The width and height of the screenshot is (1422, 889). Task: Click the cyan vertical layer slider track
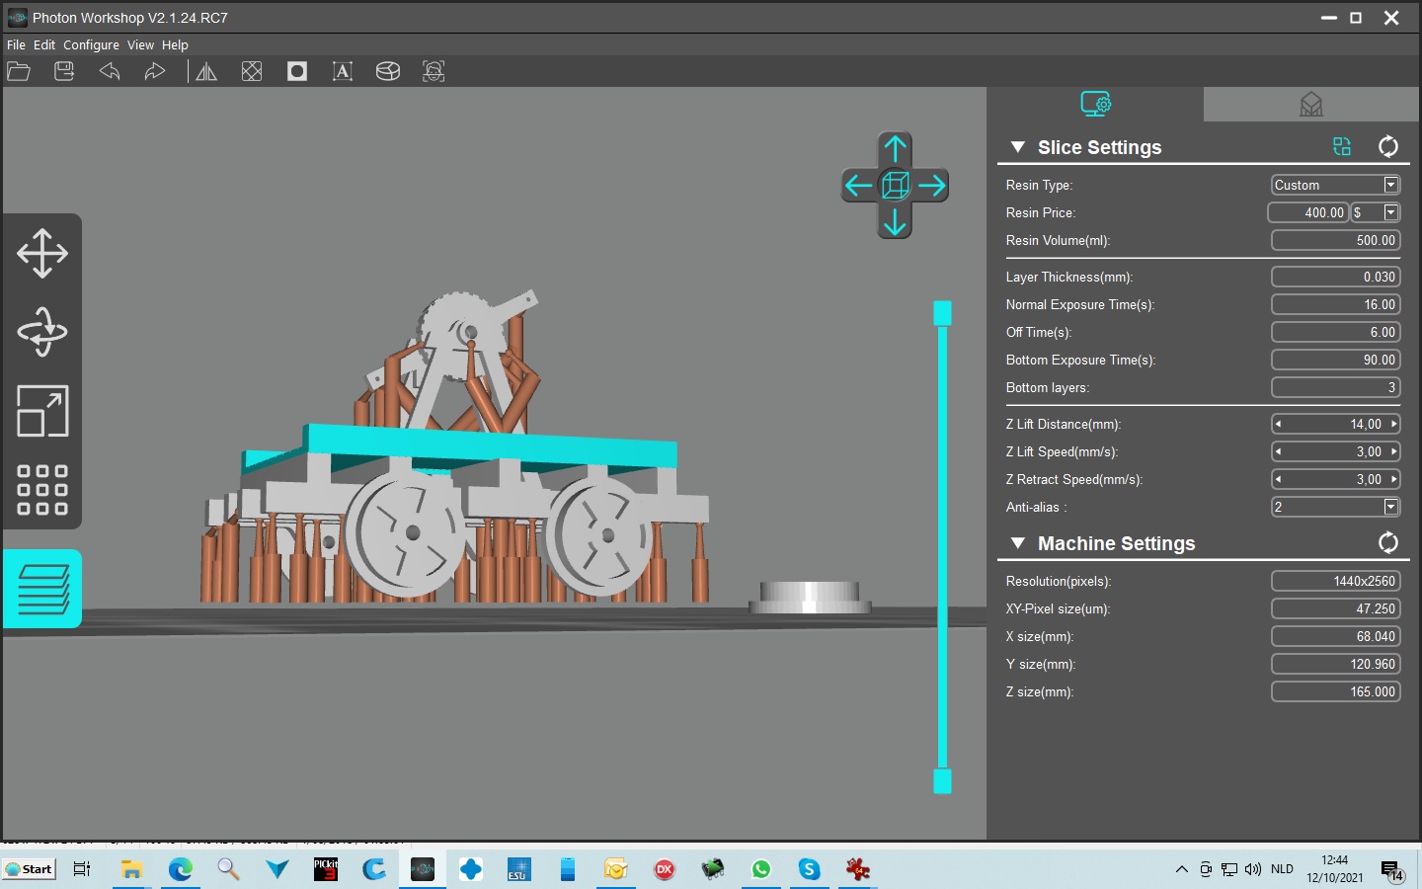[942, 547]
